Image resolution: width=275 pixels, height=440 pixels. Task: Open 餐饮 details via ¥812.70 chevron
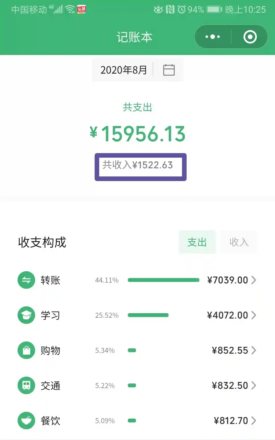pos(254,421)
